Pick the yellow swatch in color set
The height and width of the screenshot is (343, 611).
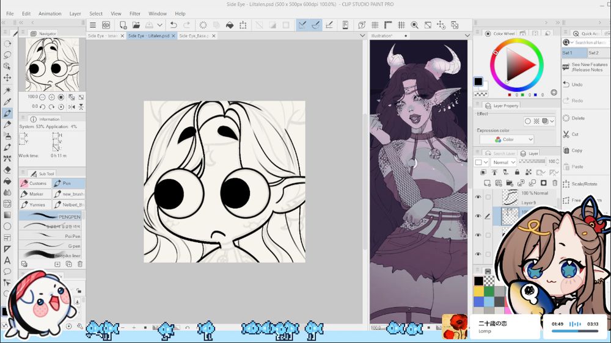[x=479, y=291]
